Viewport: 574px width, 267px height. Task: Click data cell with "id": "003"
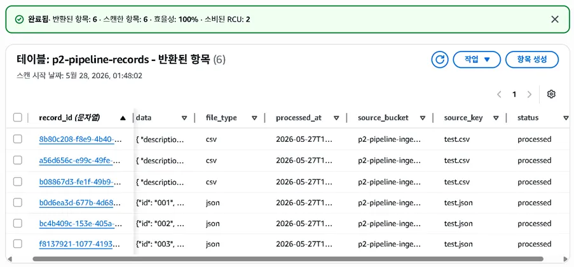[160, 244]
